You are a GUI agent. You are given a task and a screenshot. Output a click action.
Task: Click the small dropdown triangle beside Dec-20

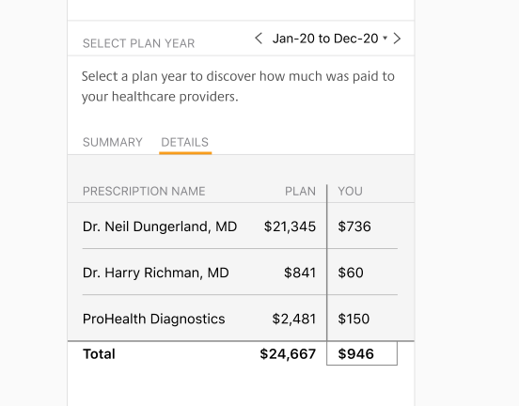pyautogui.click(x=385, y=38)
